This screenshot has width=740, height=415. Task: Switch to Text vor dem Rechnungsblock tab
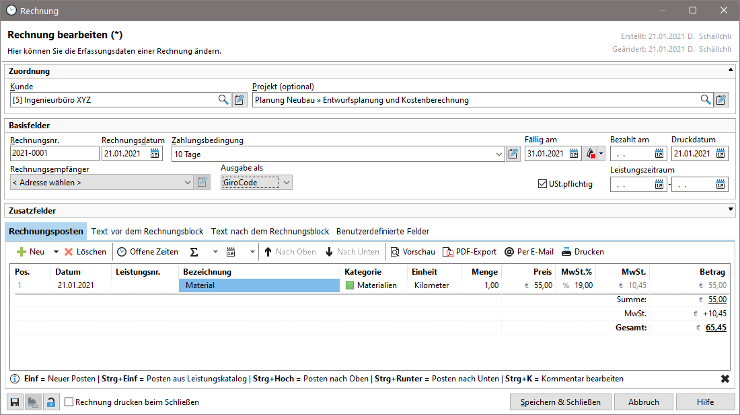click(x=147, y=231)
